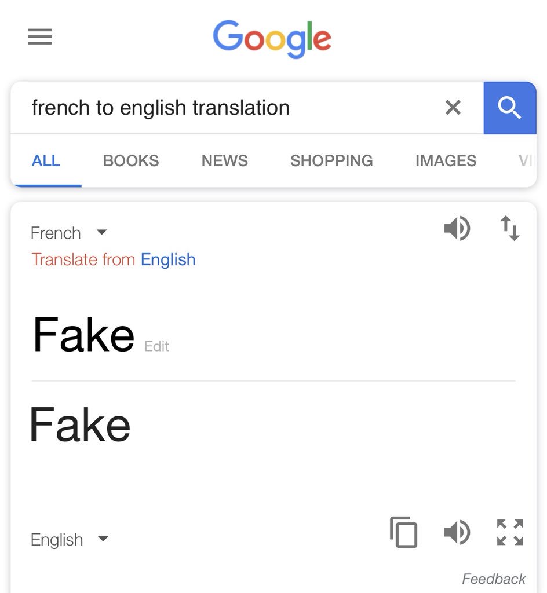This screenshot has height=593, width=547.
Task: Switch to the News tab
Action: (224, 160)
